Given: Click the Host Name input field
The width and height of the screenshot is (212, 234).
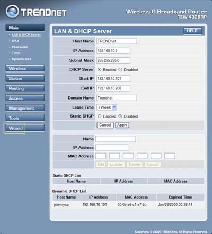Looking at the screenshot, I should (117, 41).
